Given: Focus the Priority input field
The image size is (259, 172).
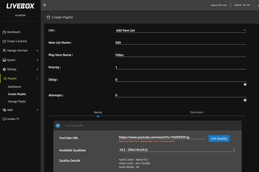Looking at the screenshot, I should pos(181,67).
